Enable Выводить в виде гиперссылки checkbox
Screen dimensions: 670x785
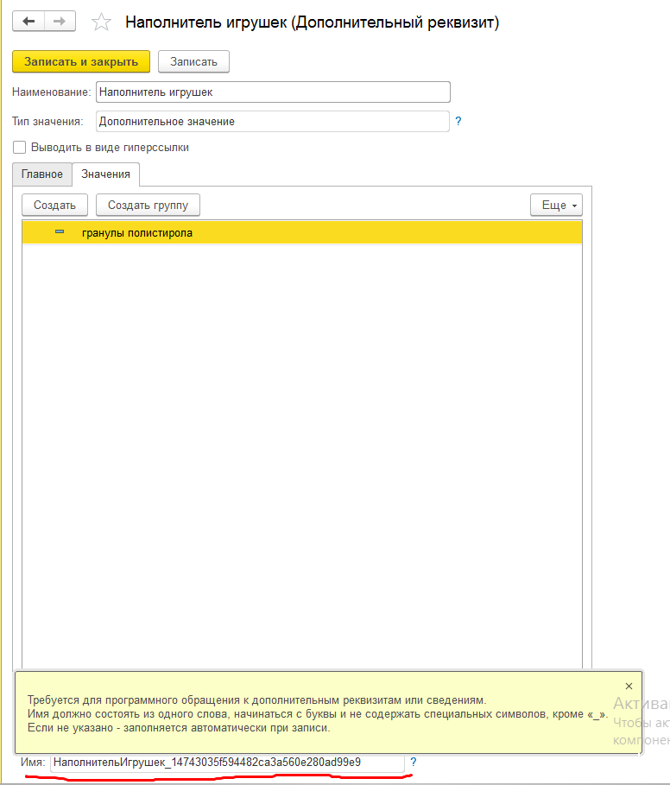click(x=20, y=147)
